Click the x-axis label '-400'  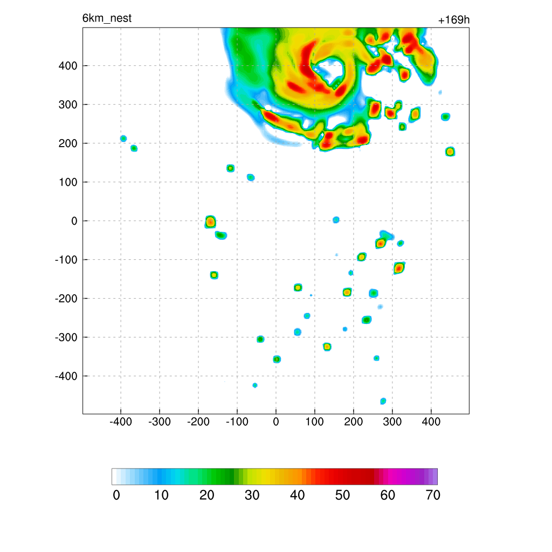coord(121,422)
